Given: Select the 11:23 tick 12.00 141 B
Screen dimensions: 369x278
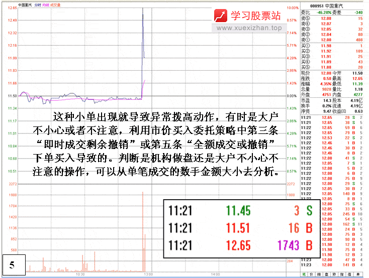Looking at the screenshot, I should 332,265.
